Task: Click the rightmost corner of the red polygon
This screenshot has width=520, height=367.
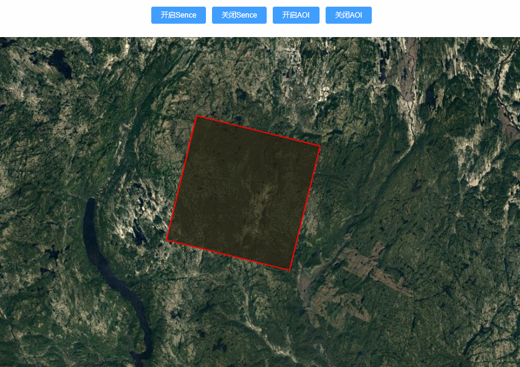Action: (320, 146)
